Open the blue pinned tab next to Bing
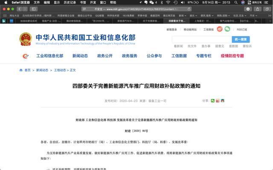The image size is (273, 170). pos(12,21)
